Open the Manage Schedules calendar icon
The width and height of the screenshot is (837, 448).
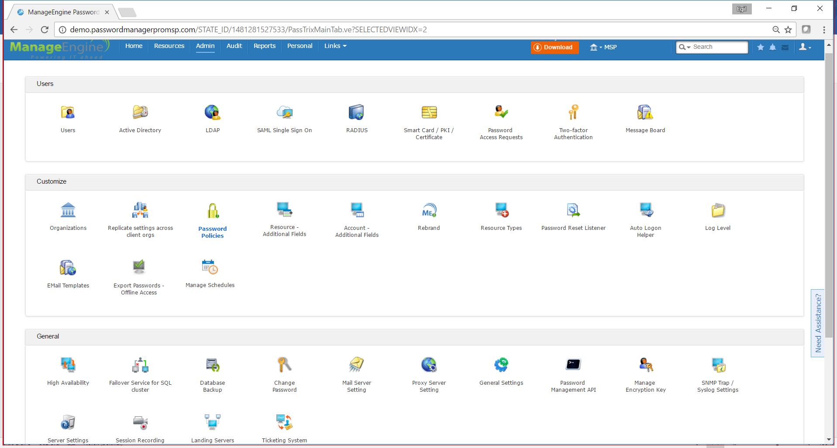coord(210,267)
